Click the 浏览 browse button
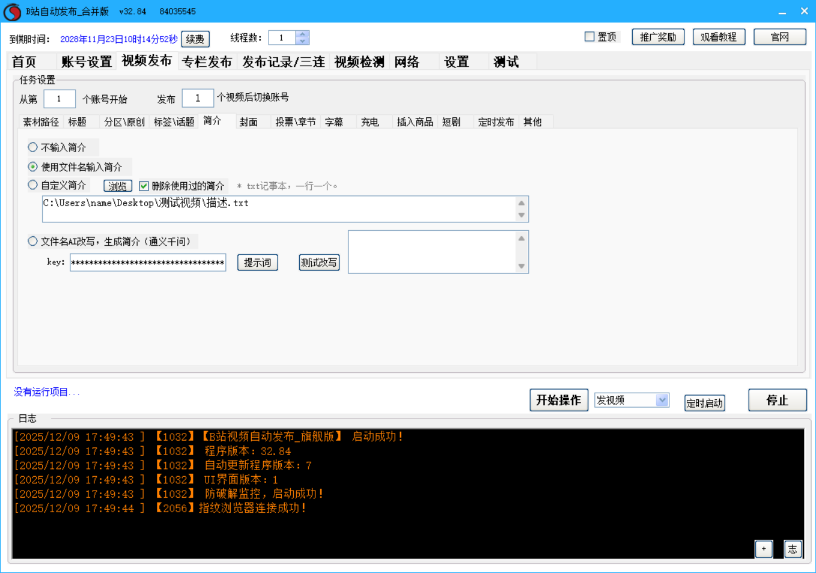This screenshot has height=573, width=816. click(118, 186)
